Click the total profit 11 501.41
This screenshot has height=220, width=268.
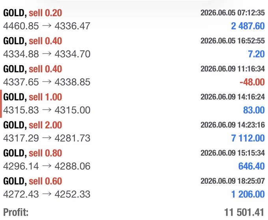click(244, 212)
